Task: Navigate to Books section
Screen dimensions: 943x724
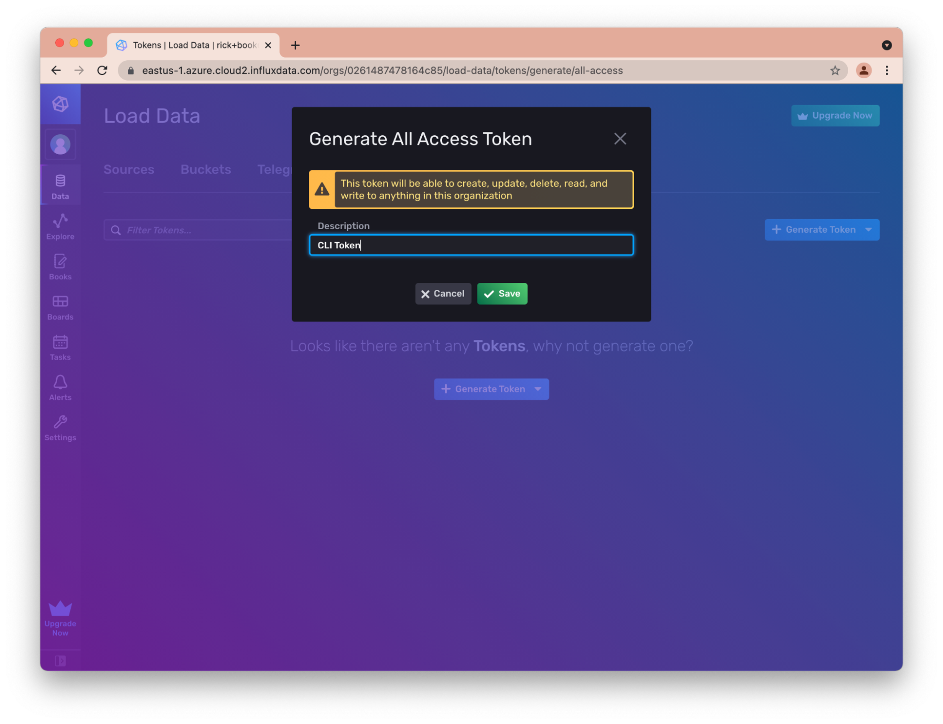Action: pyautogui.click(x=60, y=266)
